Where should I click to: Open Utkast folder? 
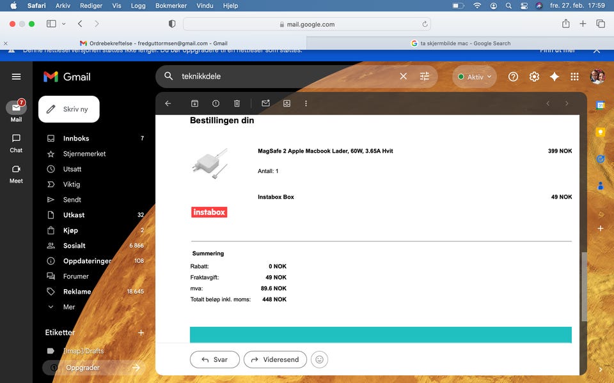point(95,215)
